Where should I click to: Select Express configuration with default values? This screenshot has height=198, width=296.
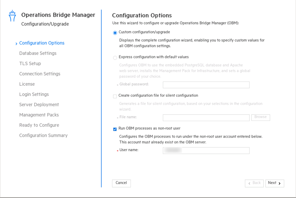[115, 58]
